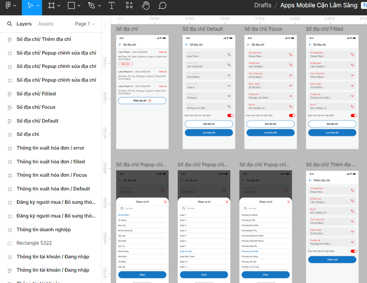Select the Frame tool

51,6
